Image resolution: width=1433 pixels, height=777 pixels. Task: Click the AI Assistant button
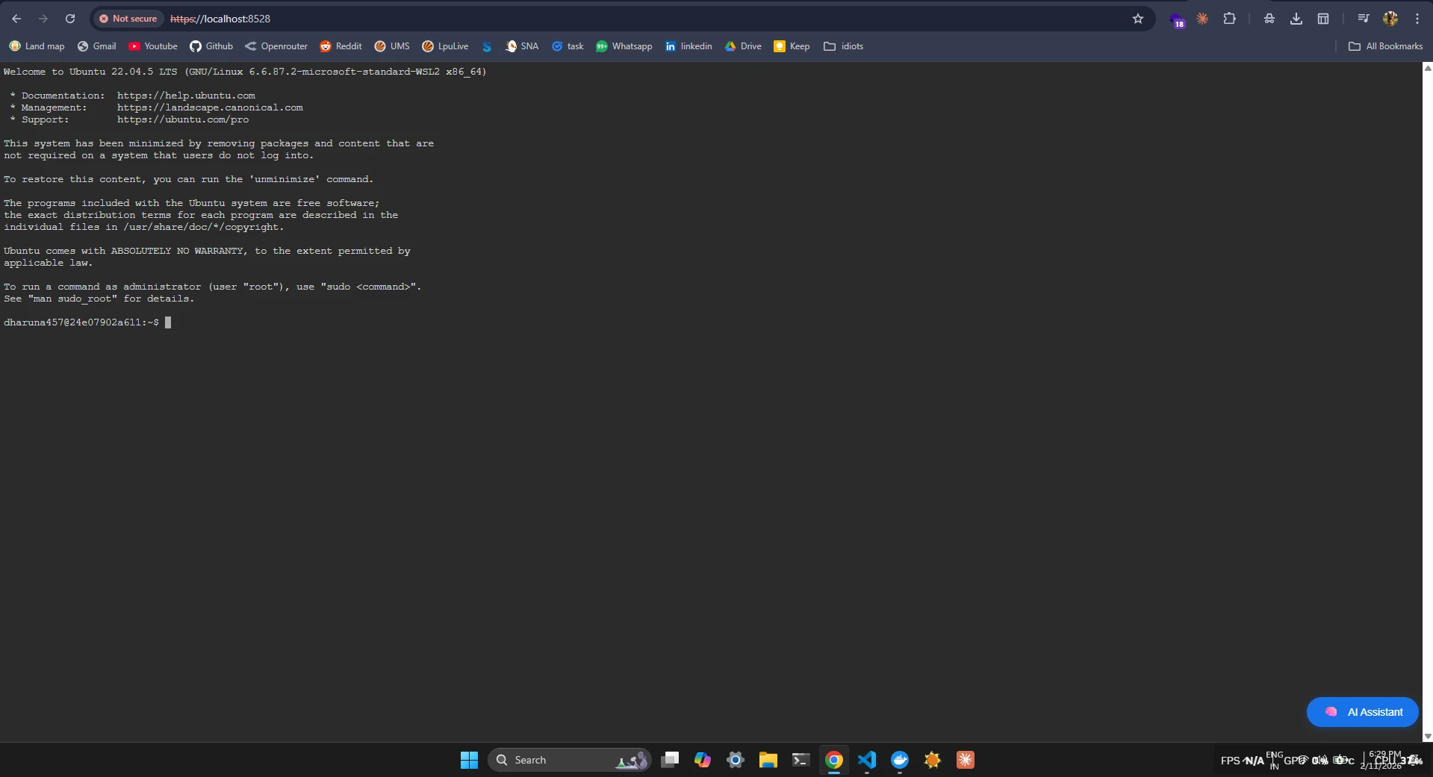point(1362,711)
